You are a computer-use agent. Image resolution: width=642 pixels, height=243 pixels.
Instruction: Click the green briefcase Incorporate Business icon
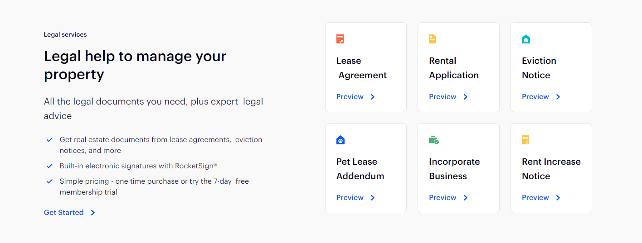coord(434,140)
